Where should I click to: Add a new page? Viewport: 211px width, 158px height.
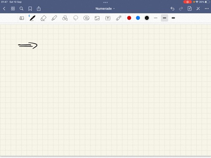[x=189, y=8]
